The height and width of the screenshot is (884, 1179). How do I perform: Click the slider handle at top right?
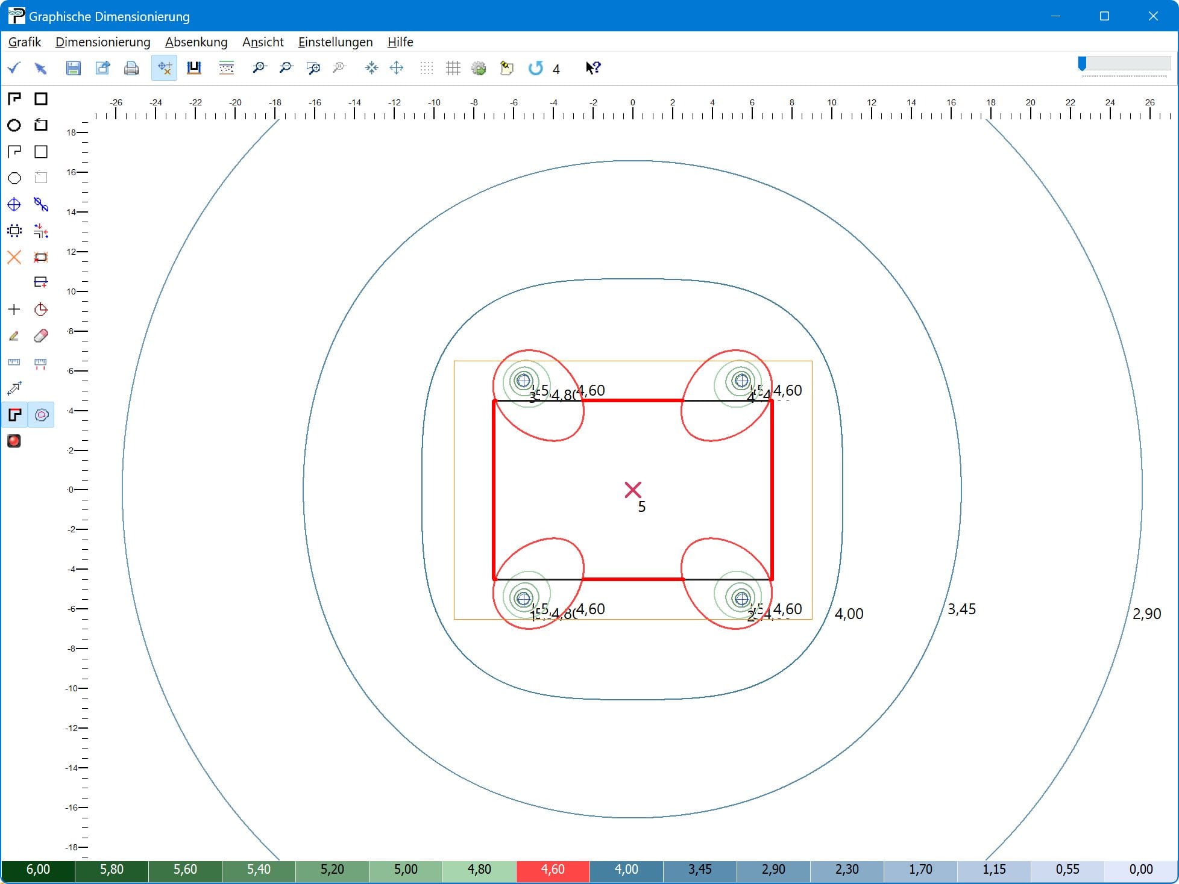tap(1082, 64)
